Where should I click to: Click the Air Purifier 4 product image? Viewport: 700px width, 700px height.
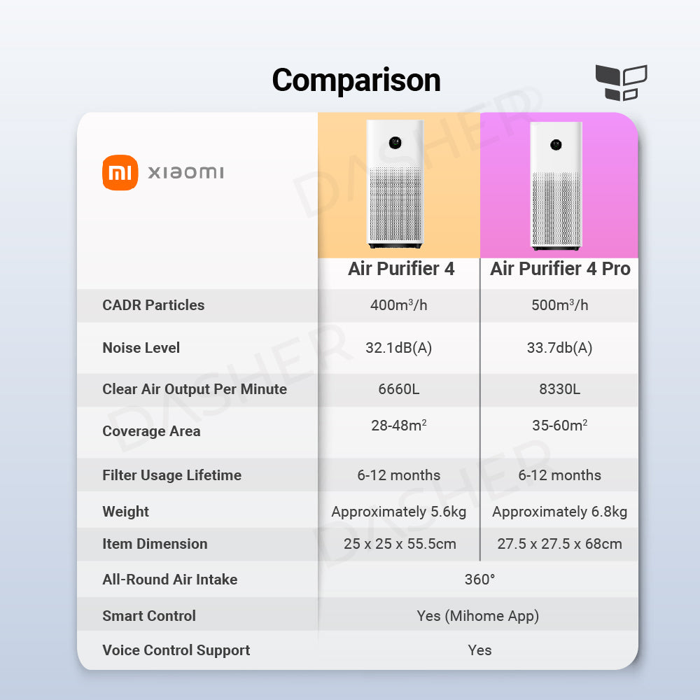click(396, 184)
